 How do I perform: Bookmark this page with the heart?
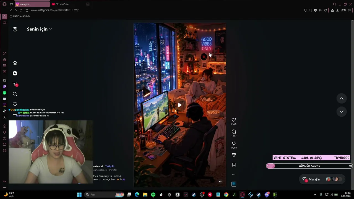click(x=325, y=10)
